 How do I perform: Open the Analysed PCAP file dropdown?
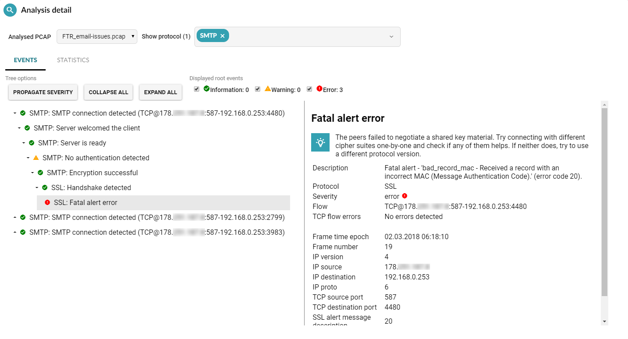(x=97, y=36)
